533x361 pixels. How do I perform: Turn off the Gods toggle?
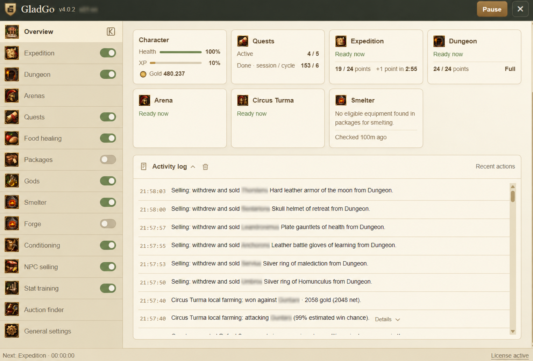(x=108, y=181)
